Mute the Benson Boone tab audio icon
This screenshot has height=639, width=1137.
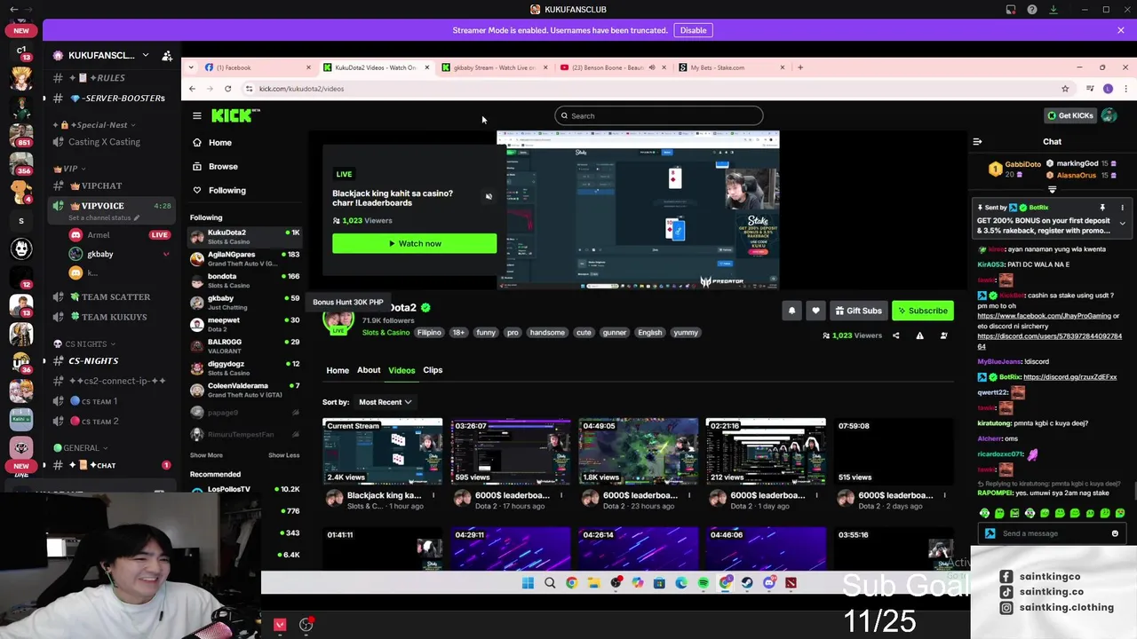click(651, 67)
